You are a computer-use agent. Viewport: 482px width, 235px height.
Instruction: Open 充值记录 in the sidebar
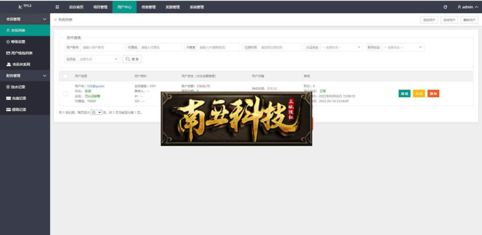pyautogui.click(x=25, y=98)
